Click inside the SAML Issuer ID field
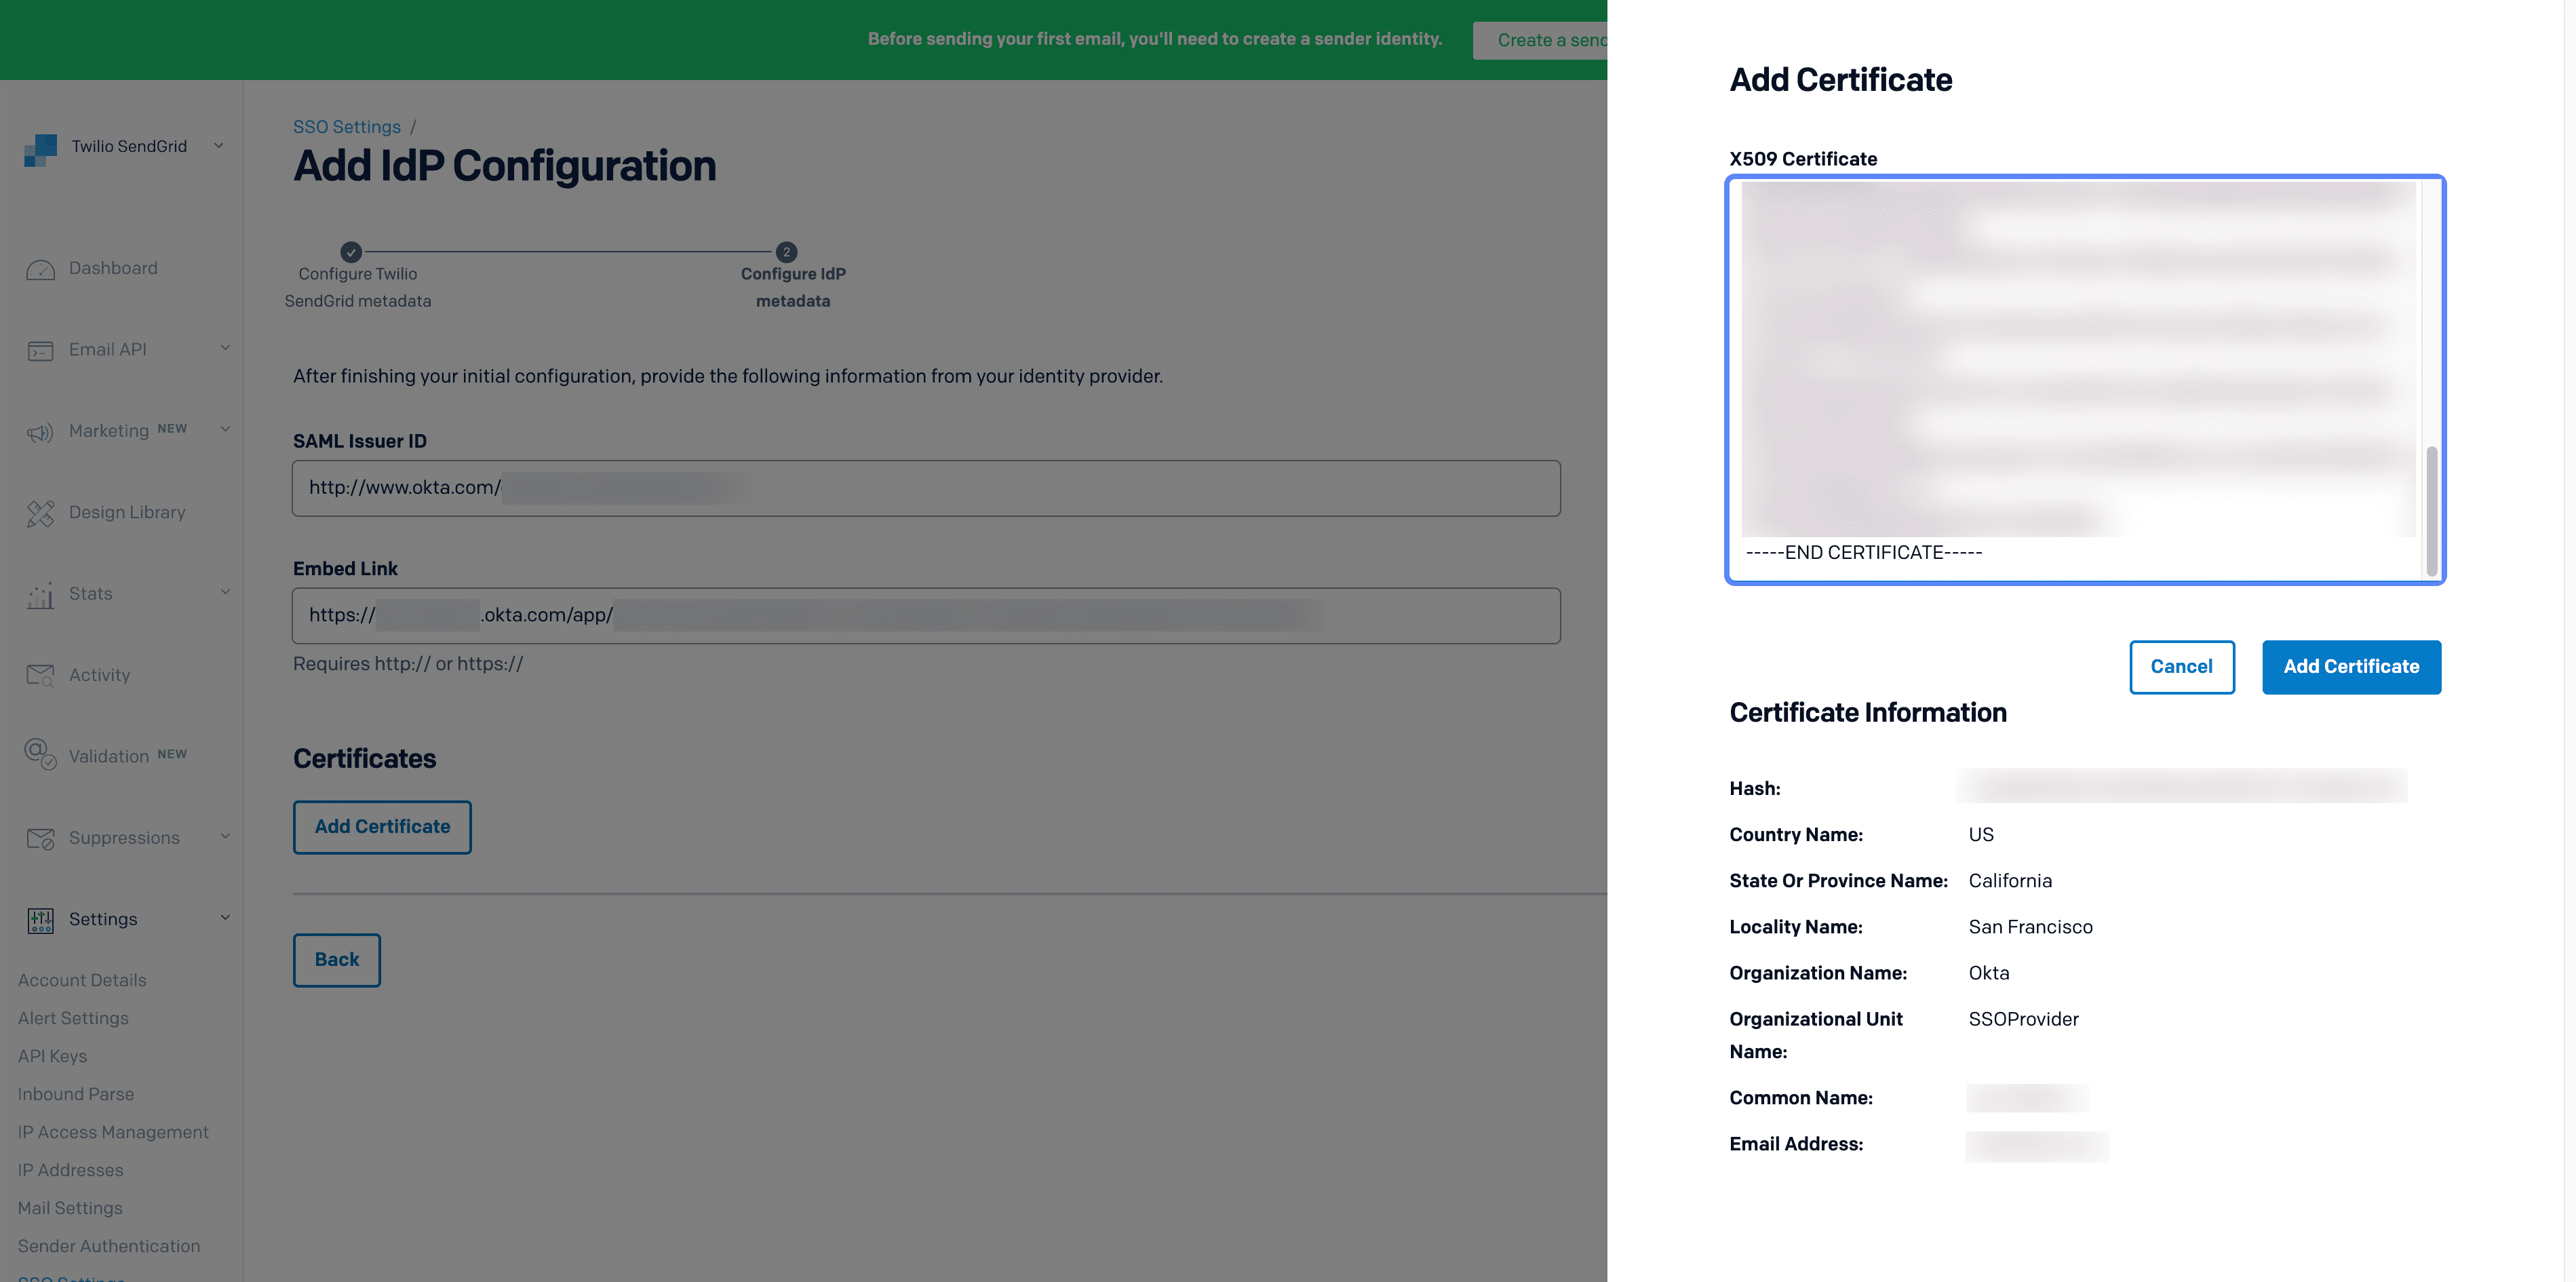2576x1282 pixels. (925, 488)
